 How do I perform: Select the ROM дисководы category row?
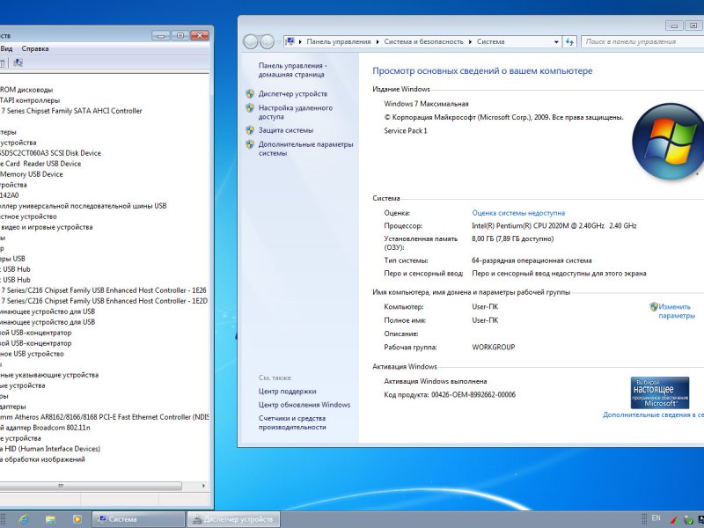(26, 90)
